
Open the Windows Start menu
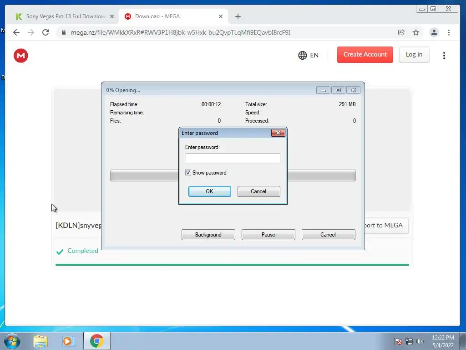point(12,341)
